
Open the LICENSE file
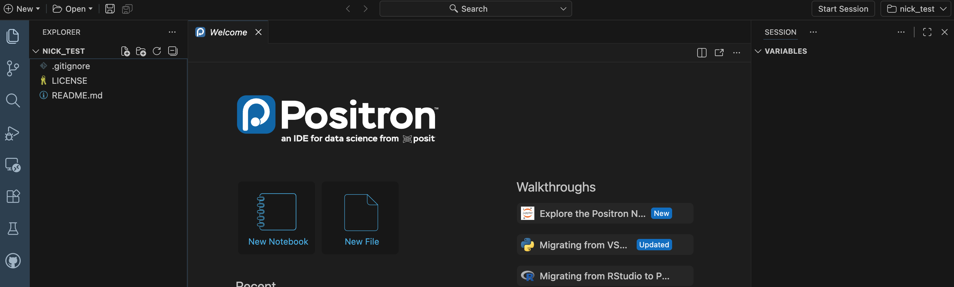(x=108, y=81)
